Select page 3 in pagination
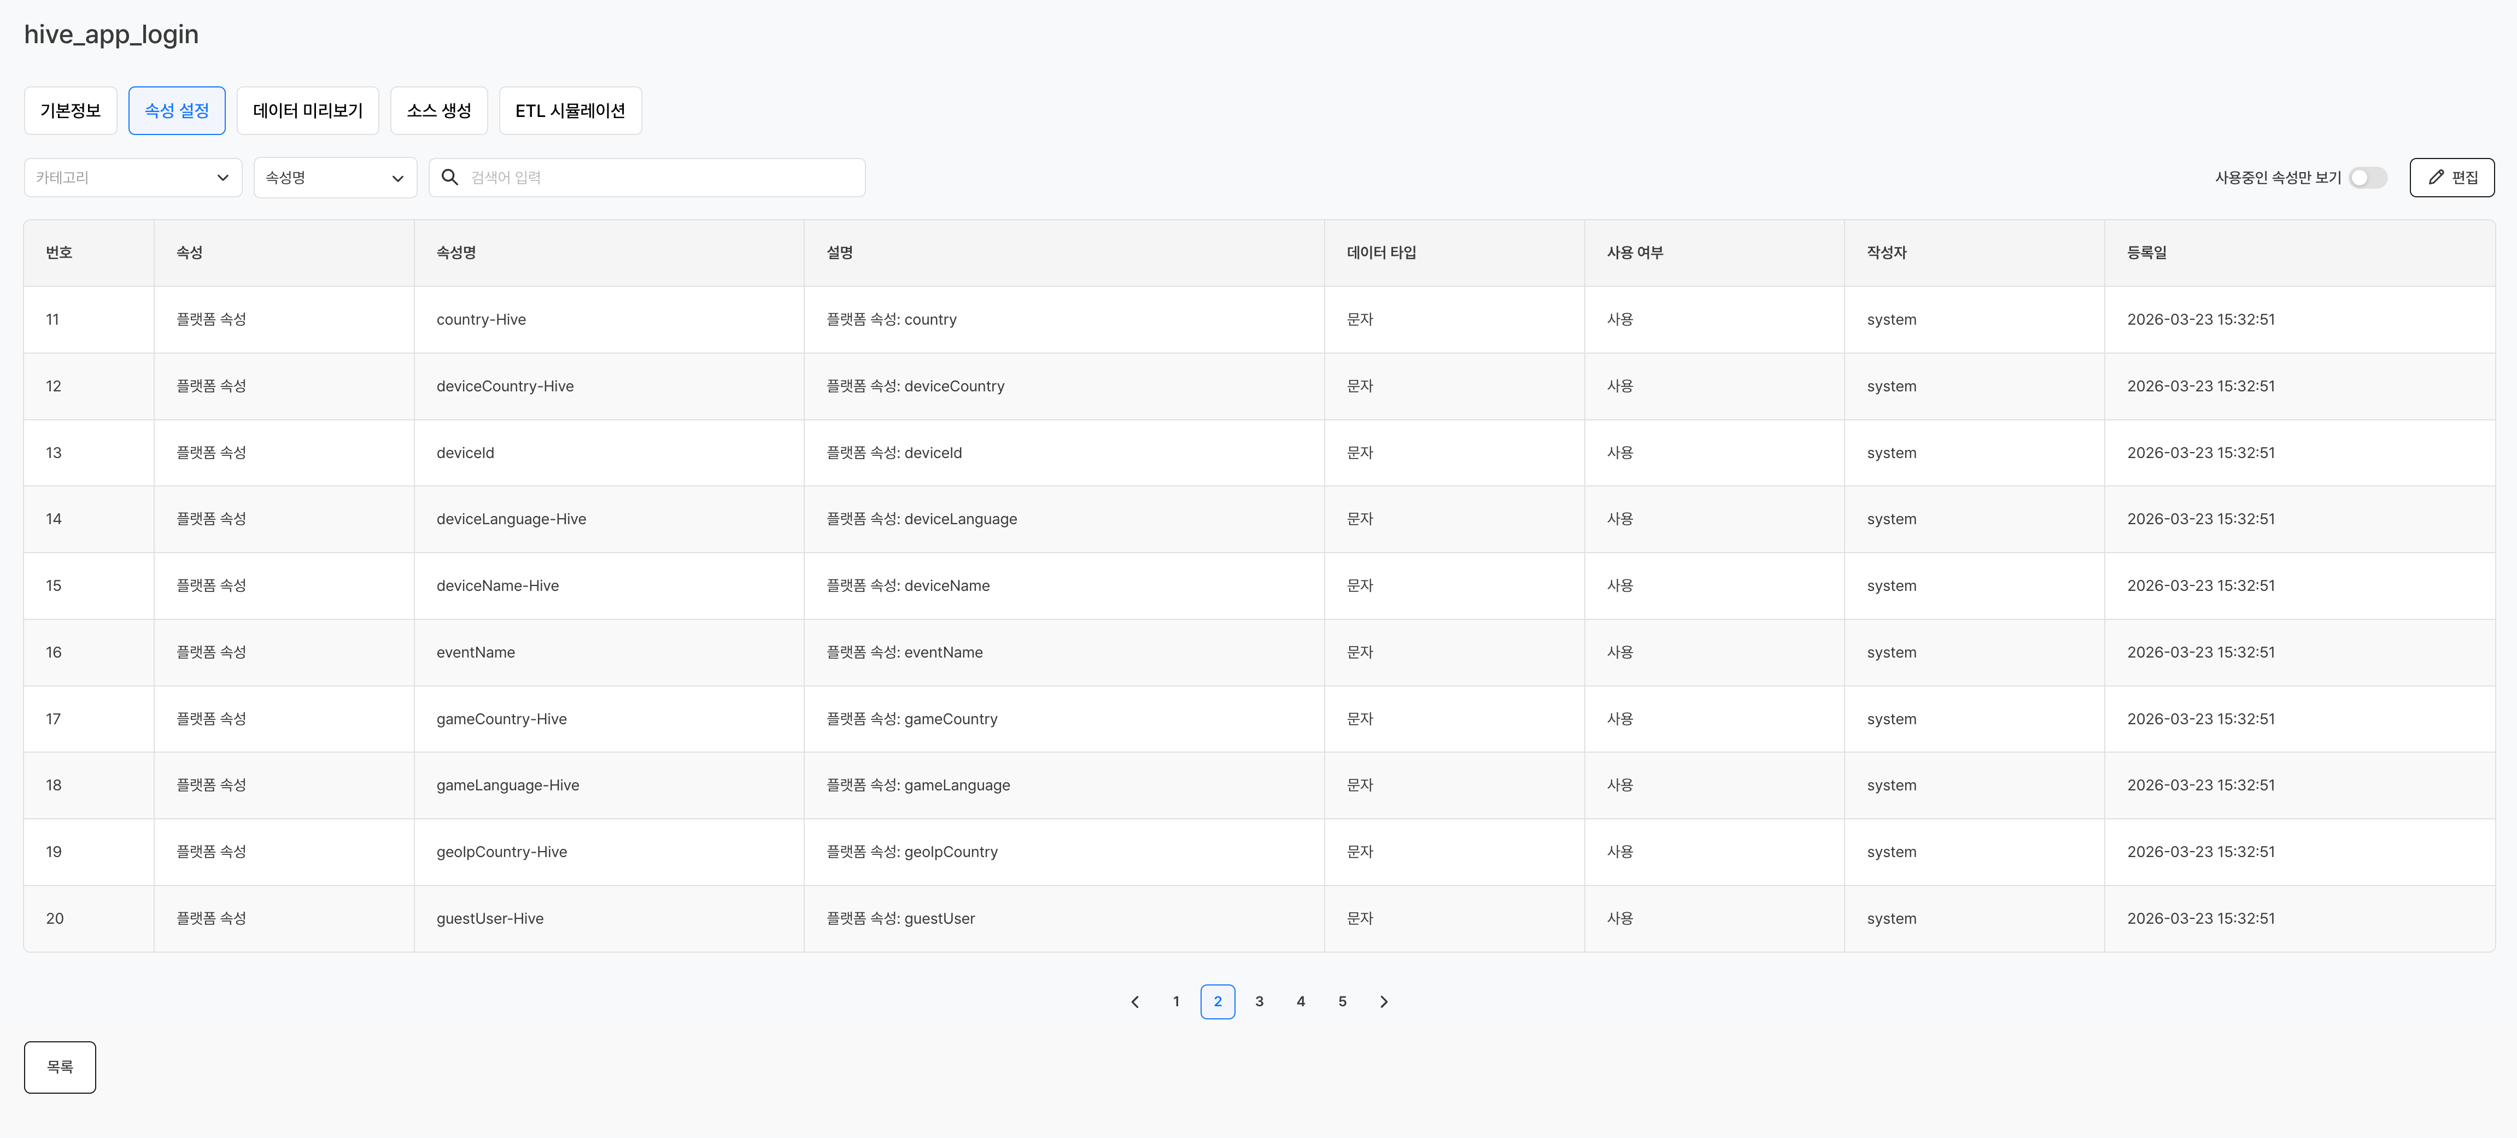This screenshot has height=1138, width=2517. pyautogui.click(x=1258, y=1001)
